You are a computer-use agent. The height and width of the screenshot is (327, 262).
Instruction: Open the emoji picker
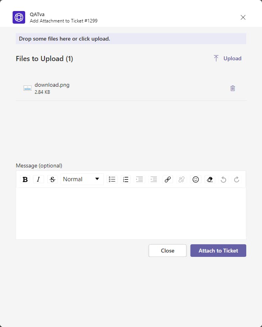[196, 179]
